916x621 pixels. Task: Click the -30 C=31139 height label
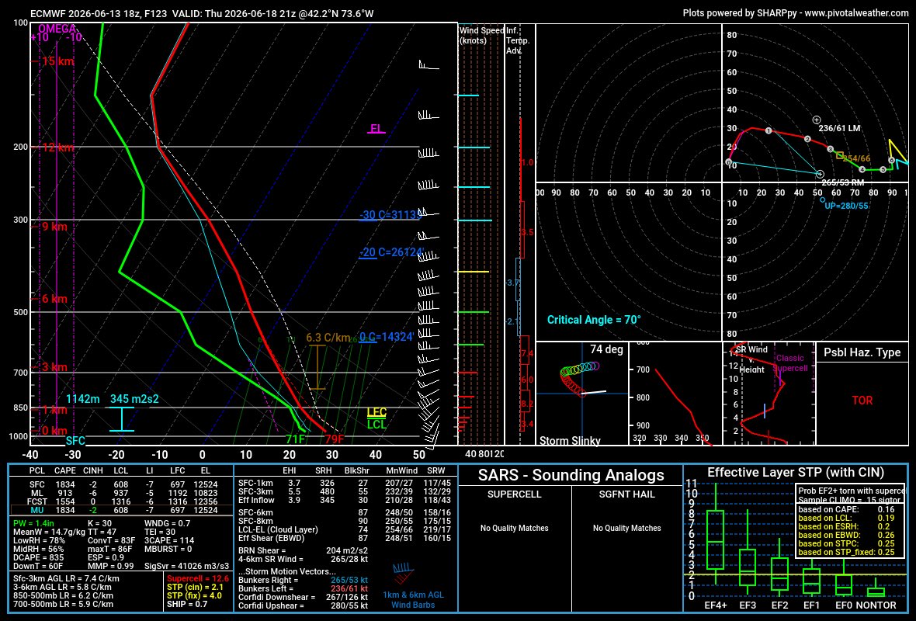click(390, 215)
